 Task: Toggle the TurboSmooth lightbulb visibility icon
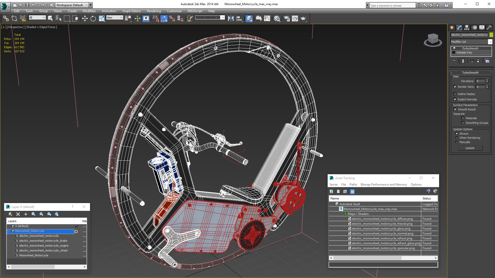[x=454, y=48]
